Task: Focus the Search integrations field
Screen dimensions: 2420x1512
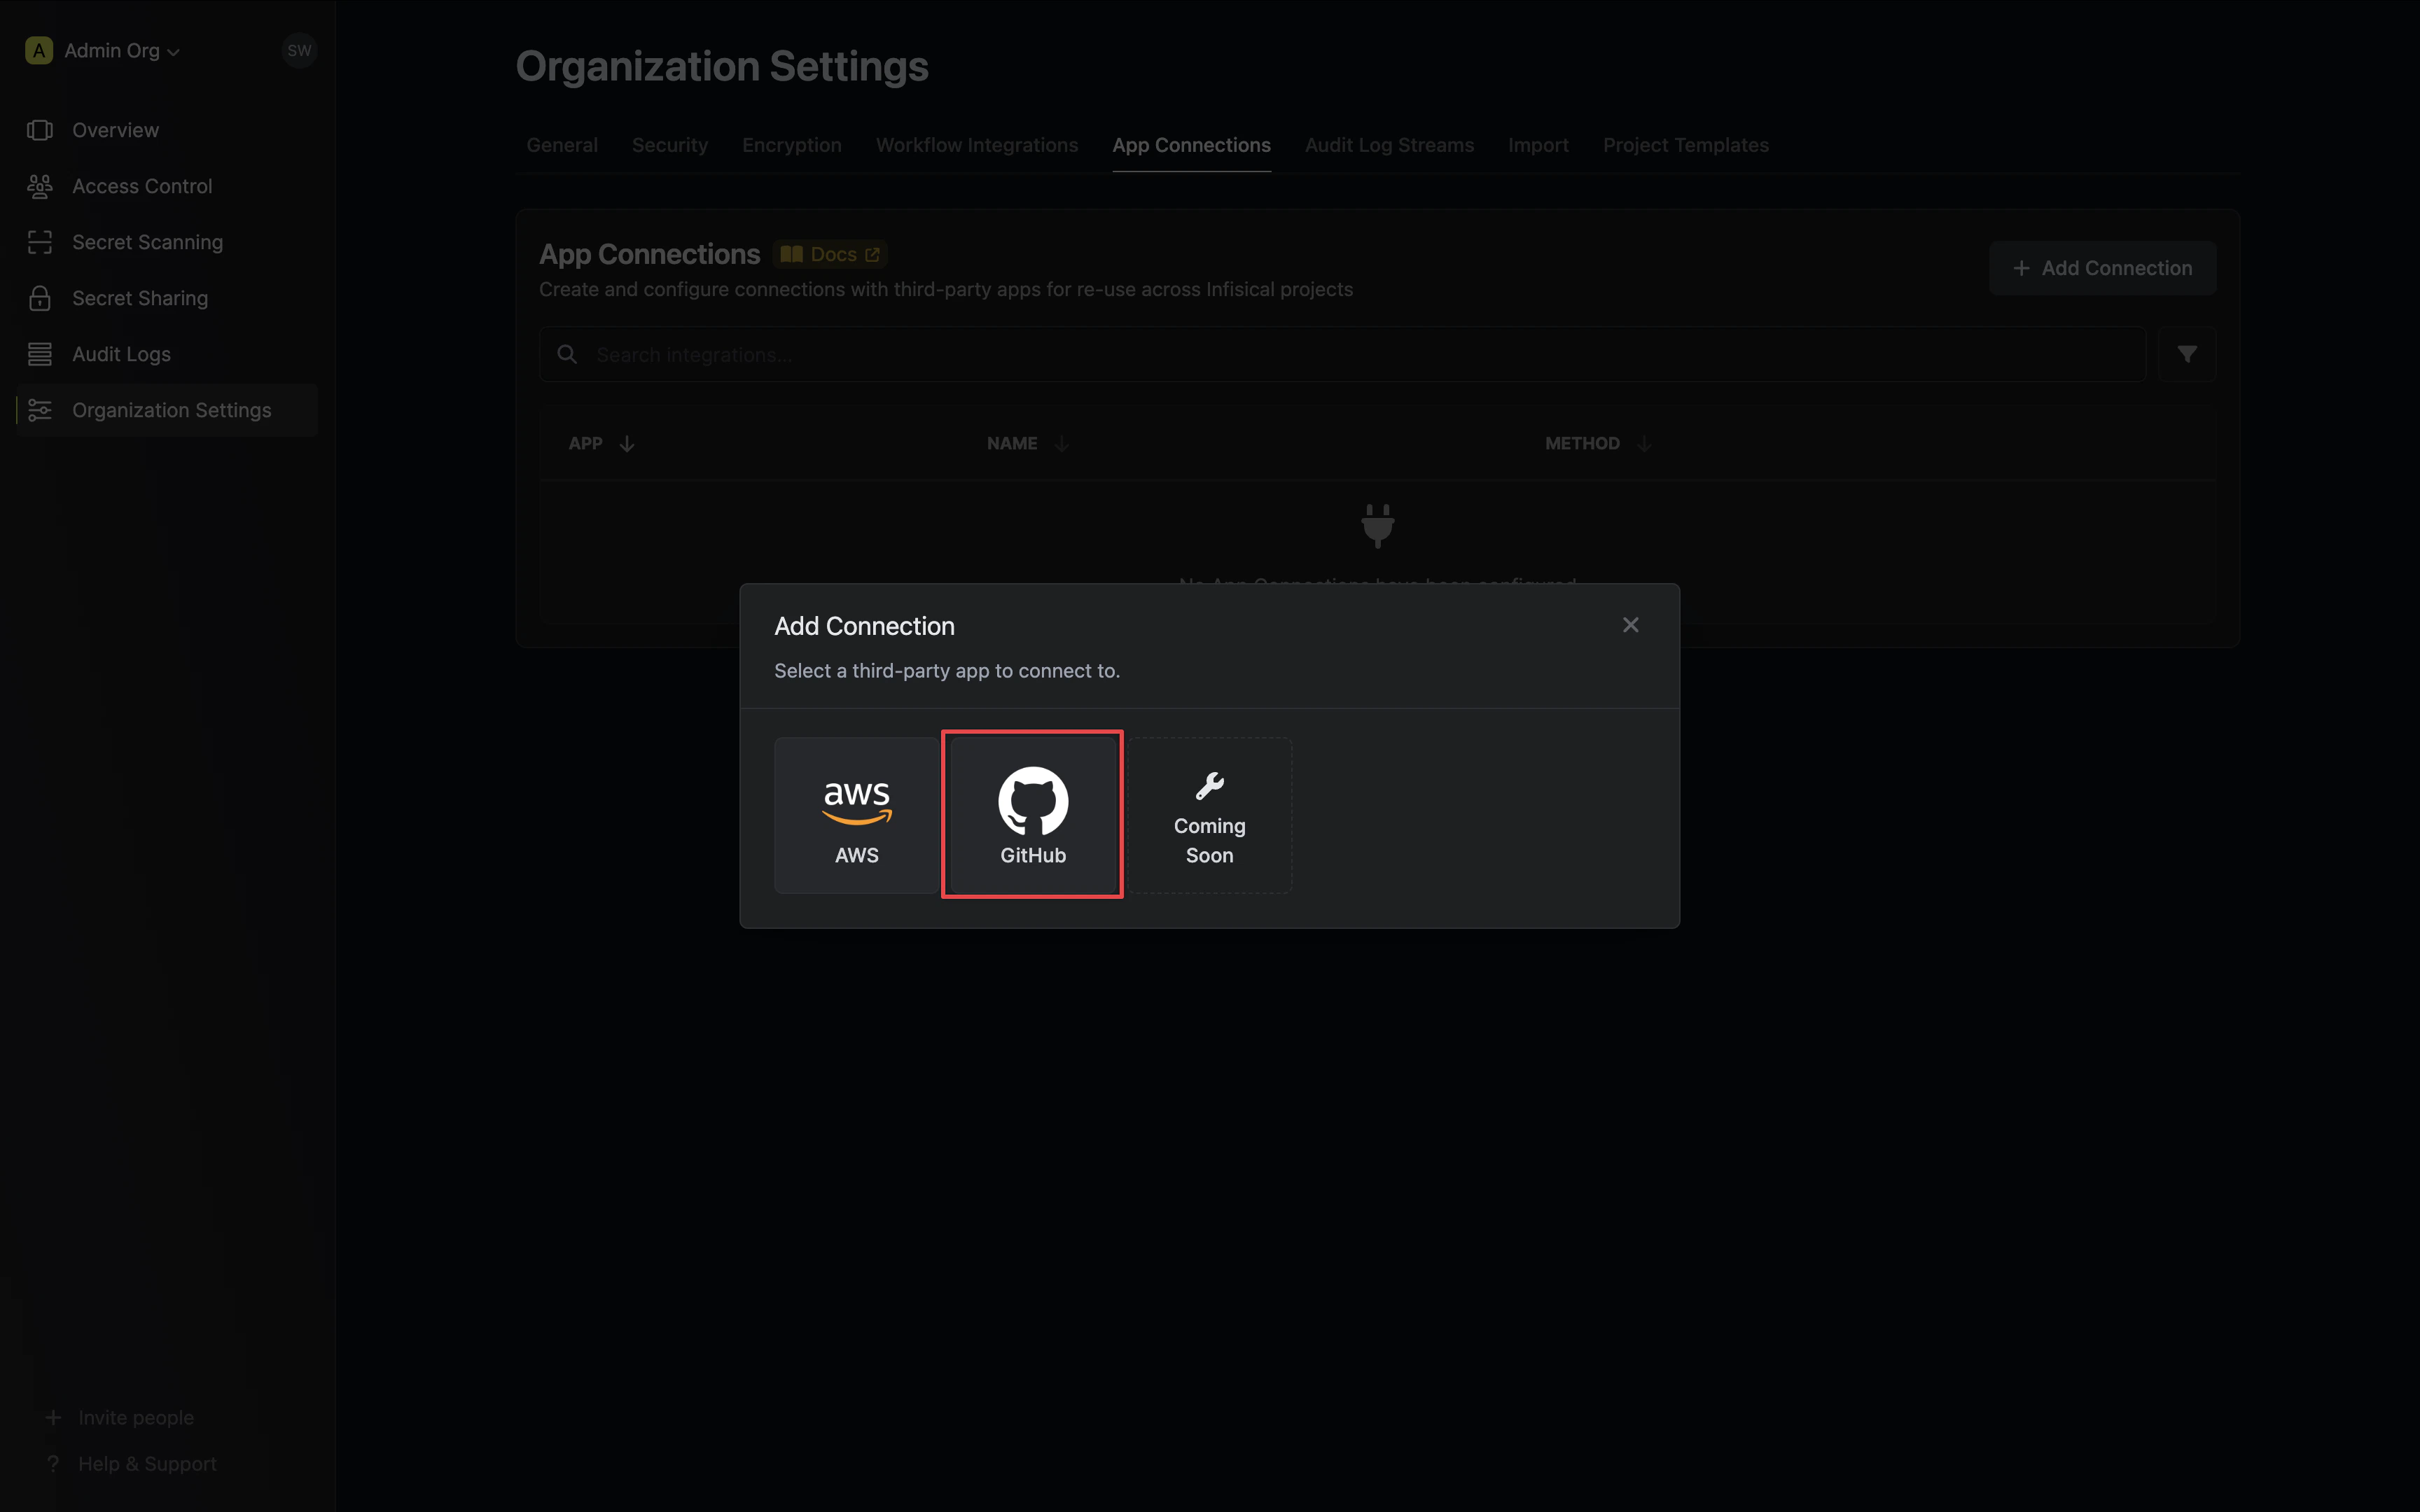Action: tap(1342, 354)
